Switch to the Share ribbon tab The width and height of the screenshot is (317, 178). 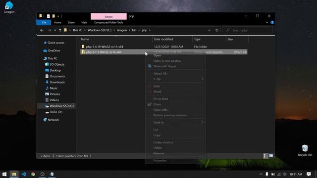(71, 22)
